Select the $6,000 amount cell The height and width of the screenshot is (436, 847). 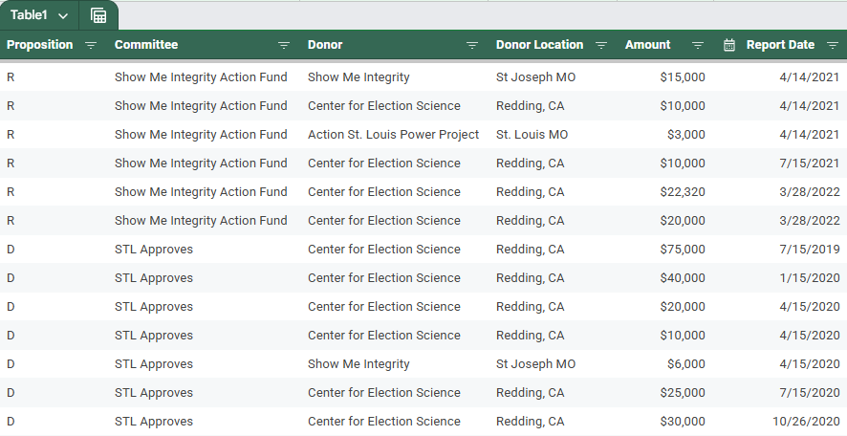[686, 364]
